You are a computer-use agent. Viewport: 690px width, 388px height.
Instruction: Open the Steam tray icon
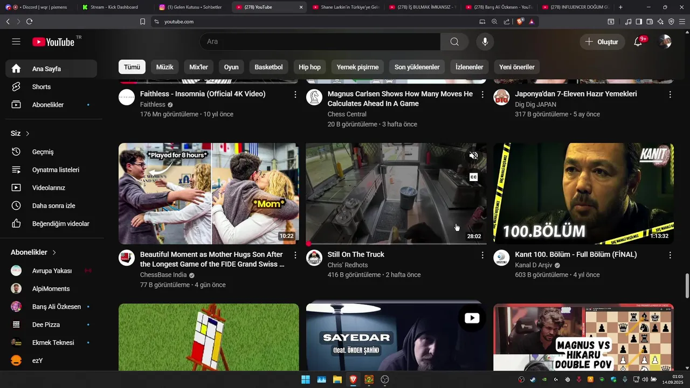(x=533, y=379)
